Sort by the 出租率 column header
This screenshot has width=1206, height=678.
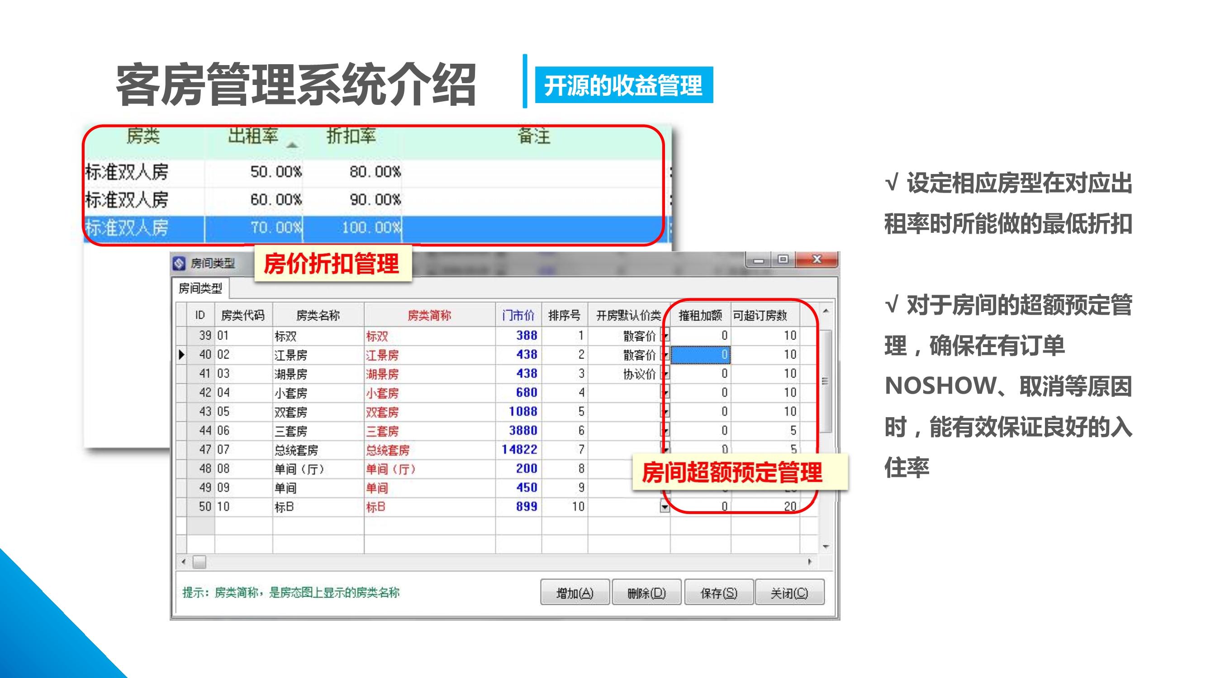pos(253,136)
